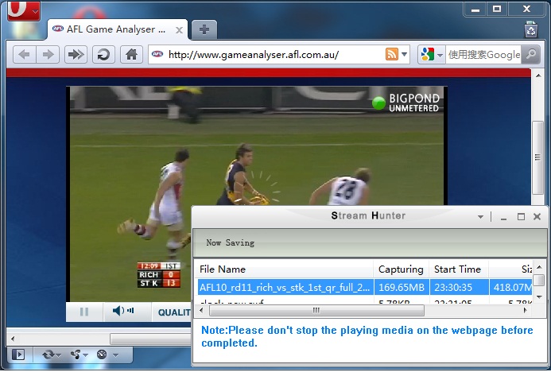551x372 pixels.
Task: Click the 23:30:35 start time cell
Action: (459, 287)
